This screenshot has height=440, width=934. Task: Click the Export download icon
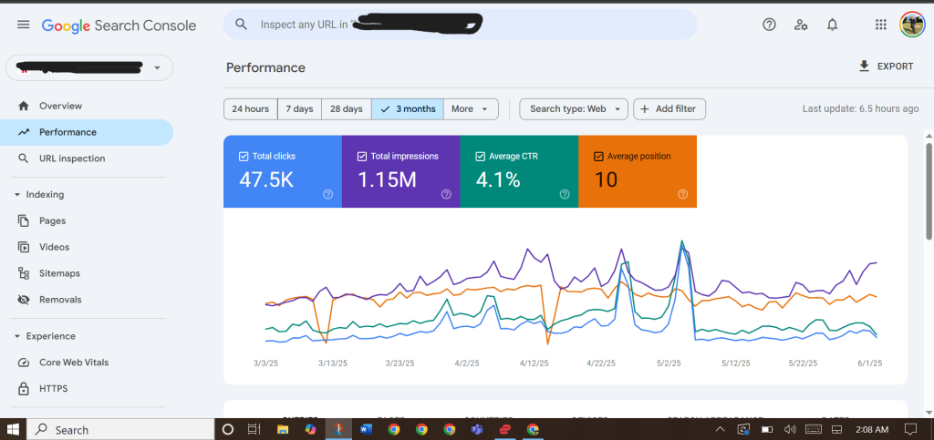pyautogui.click(x=864, y=67)
